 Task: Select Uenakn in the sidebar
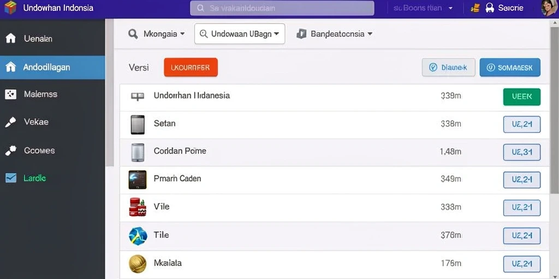point(52,39)
